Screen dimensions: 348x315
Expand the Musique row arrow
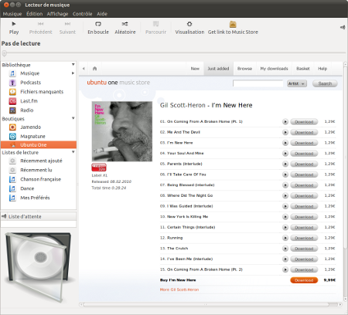(x=73, y=73)
